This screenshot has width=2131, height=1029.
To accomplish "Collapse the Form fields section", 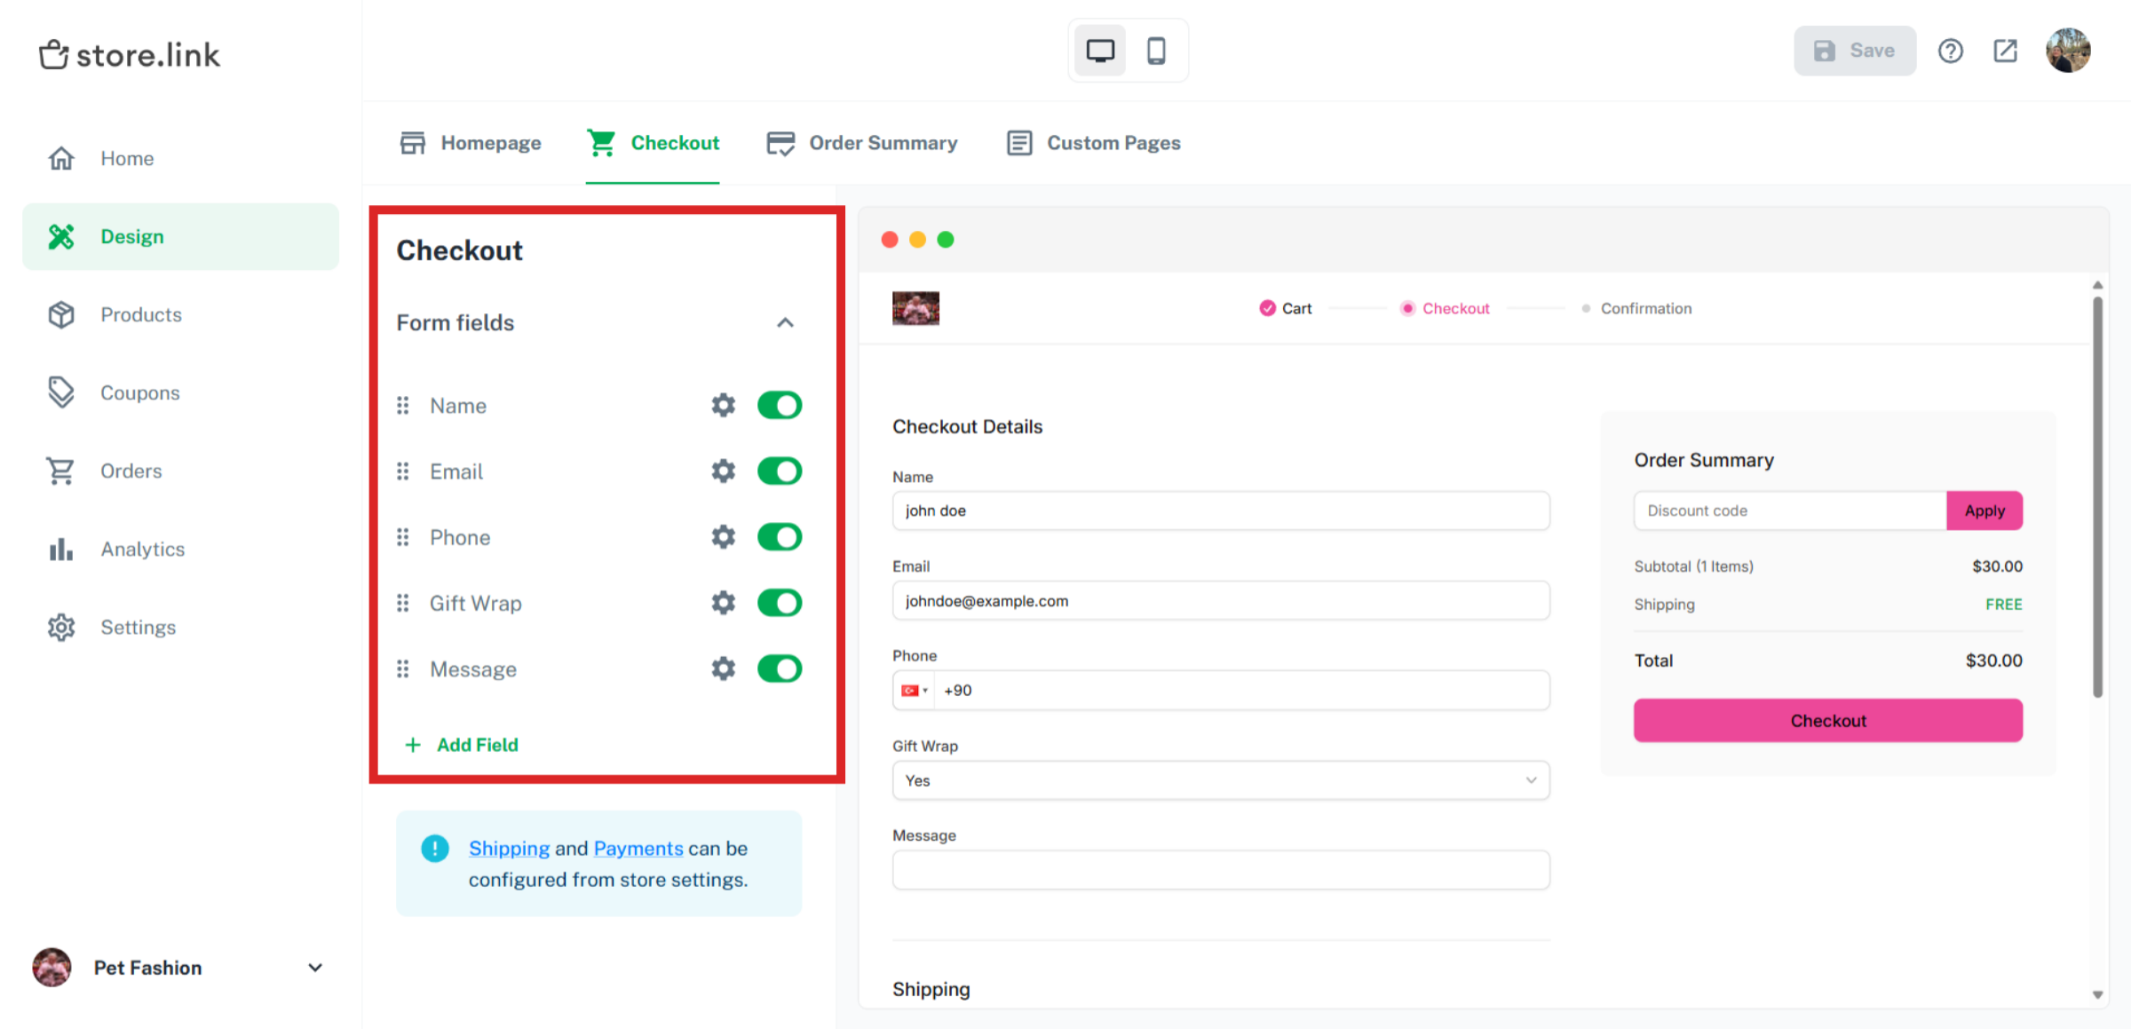I will click(785, 322).
